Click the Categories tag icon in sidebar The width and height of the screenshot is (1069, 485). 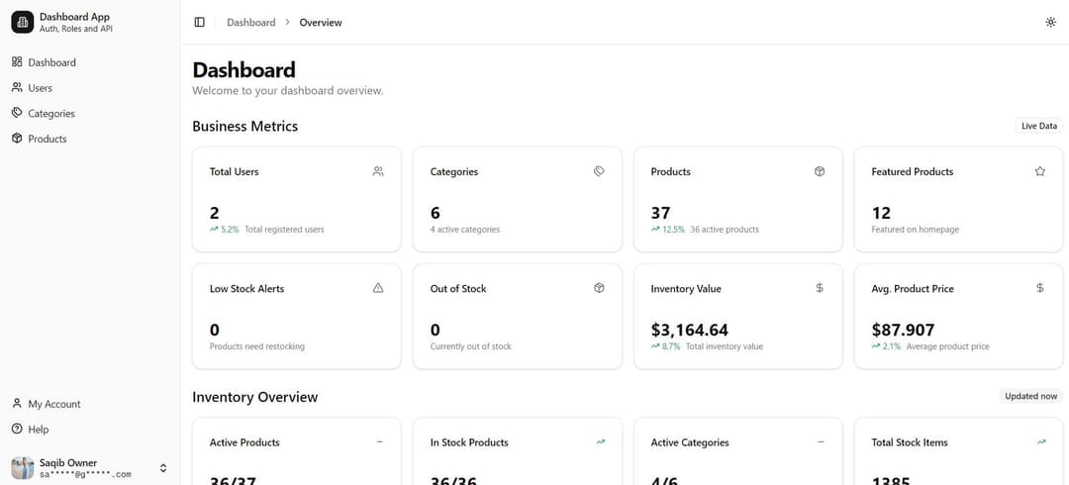pyautogui.click(x=17, y=113)
